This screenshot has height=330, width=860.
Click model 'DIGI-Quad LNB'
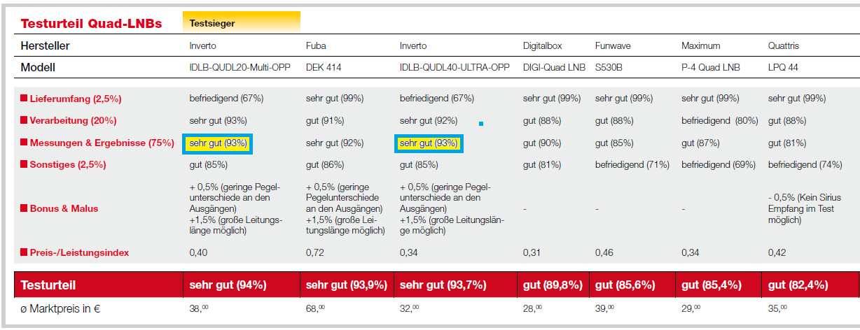[554, 68]
